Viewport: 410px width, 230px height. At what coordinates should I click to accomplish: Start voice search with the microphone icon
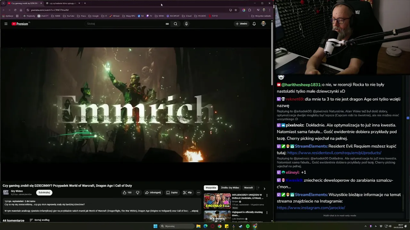click(186, 24)
